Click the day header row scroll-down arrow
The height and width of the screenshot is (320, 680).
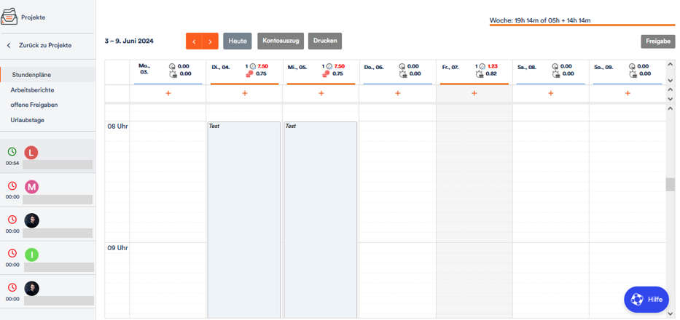pos(671,81)
